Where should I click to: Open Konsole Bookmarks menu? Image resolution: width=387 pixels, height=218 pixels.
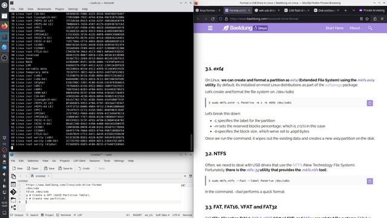[x=44, y=9]
